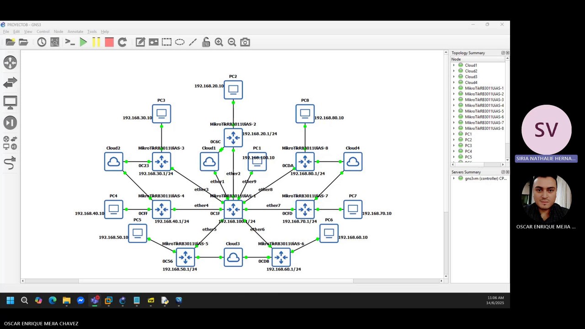Open the File menu
The width and height of the screenshot is (585, 329).
tap(6, 32)
